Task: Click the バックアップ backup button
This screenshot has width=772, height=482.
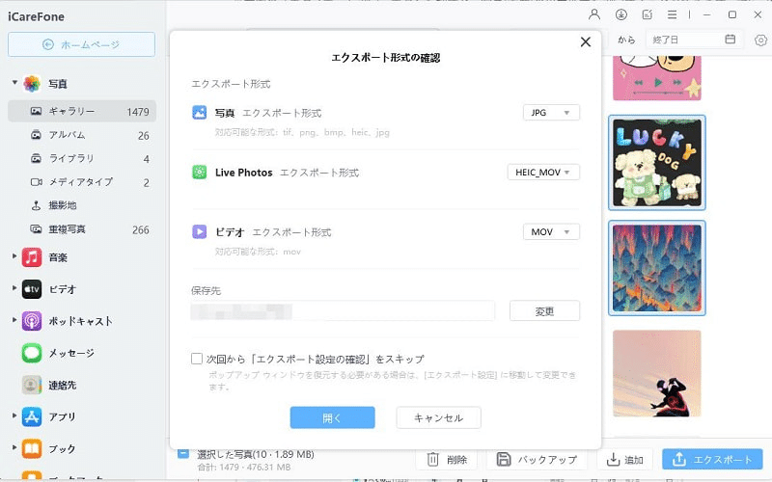Action: click(538, 460)
